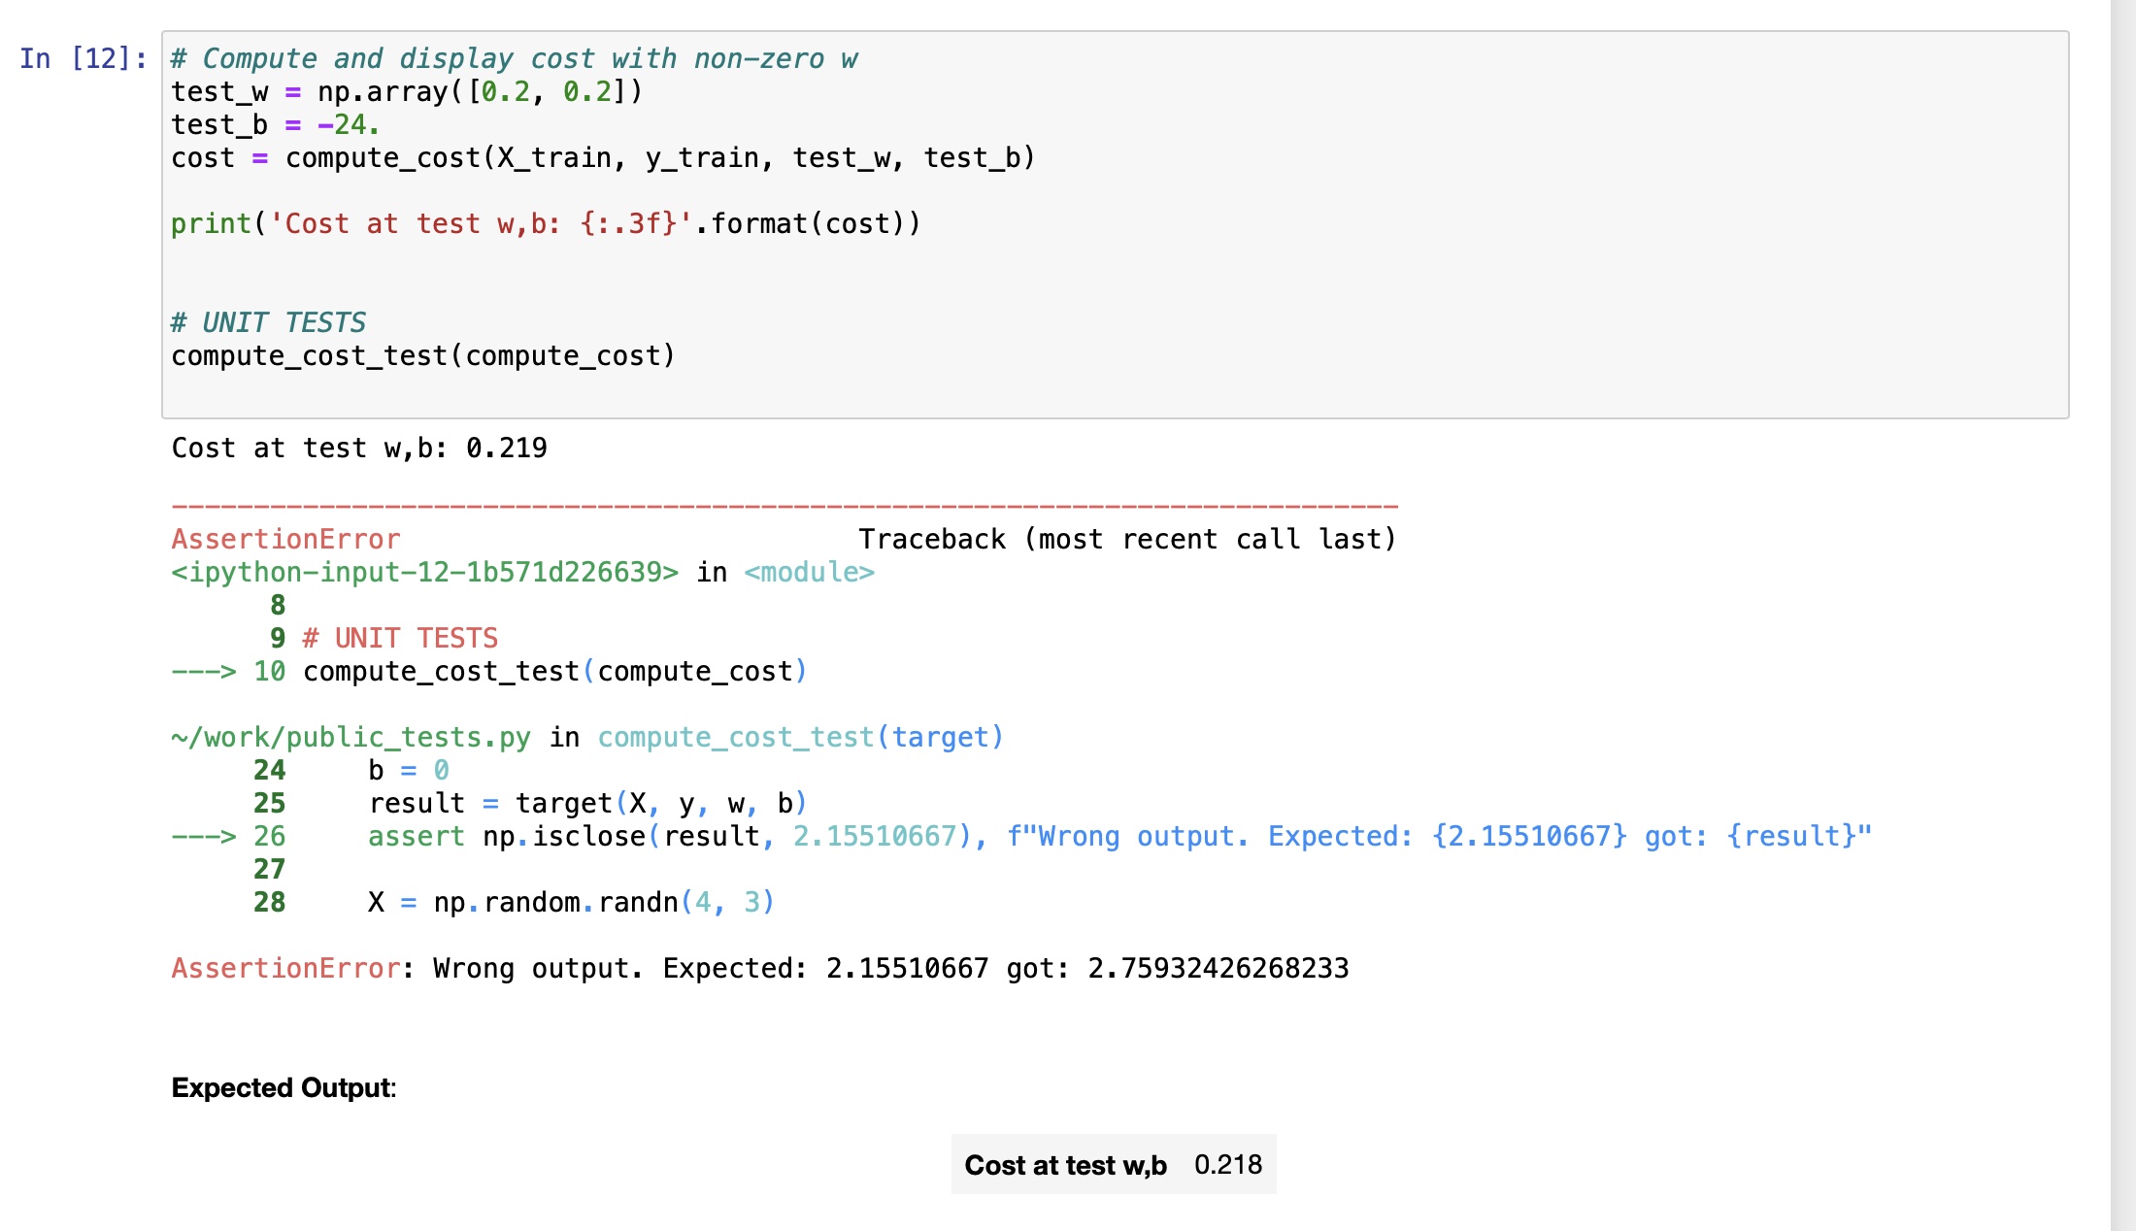Click 'Traceback (most recent call last)' text
The image size is (2136, 1231).
click(1126, 540)
